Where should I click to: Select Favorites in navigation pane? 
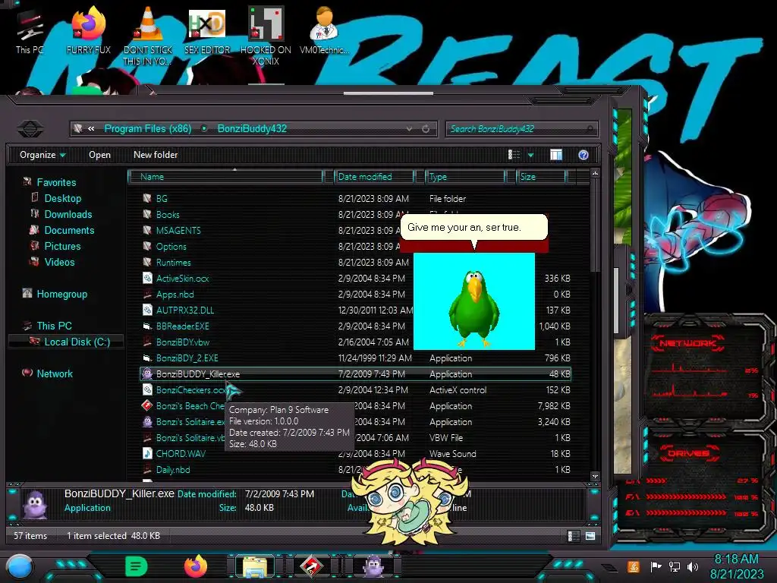tap(56, 182)
